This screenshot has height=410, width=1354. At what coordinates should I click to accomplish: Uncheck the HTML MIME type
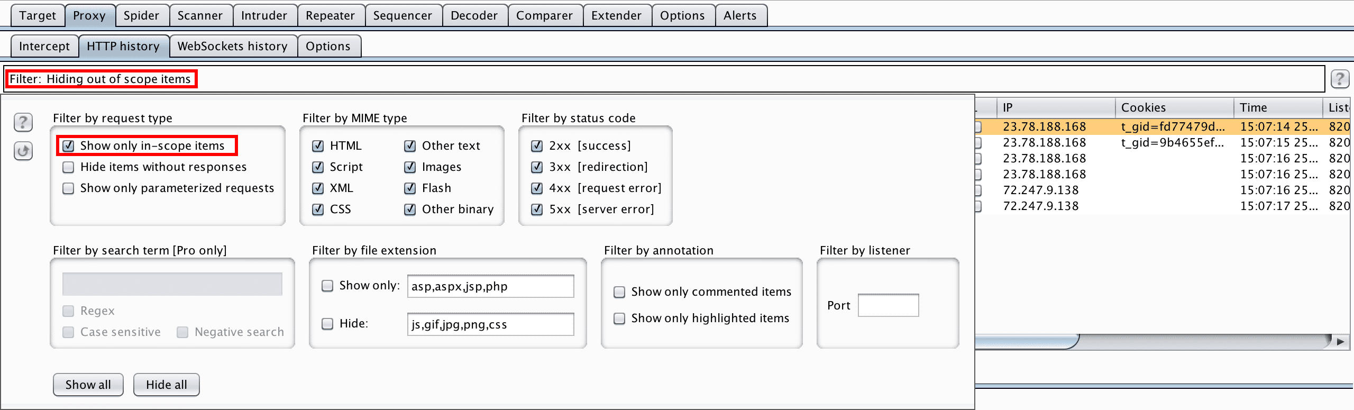pyautogui.click(x=318, y=145)
